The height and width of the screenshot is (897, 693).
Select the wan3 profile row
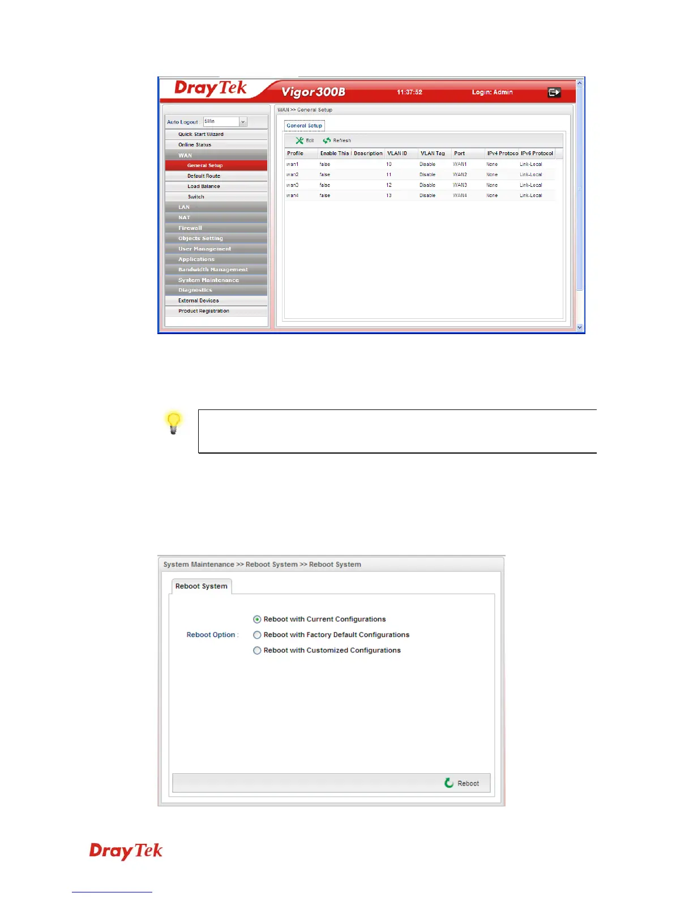[420, 185]
